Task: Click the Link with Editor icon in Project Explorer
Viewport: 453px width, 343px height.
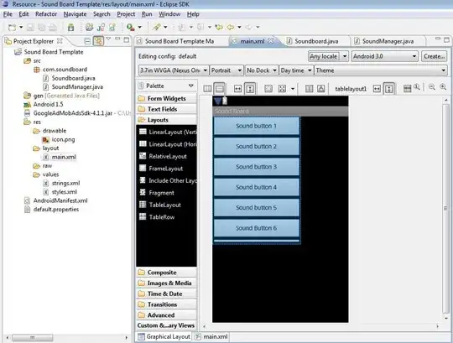Action: pos(98,41)
